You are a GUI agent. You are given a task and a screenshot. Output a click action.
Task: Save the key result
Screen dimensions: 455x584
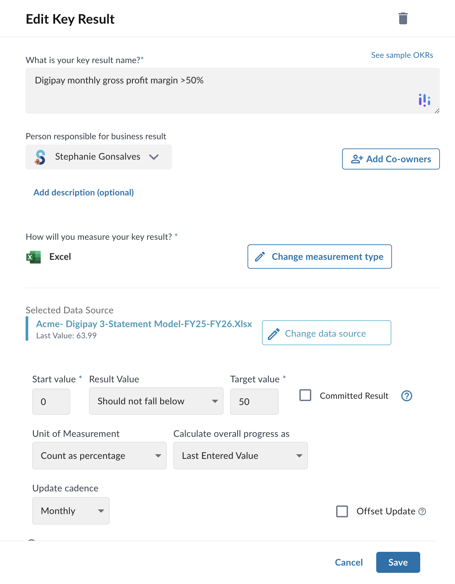(398, 562)
